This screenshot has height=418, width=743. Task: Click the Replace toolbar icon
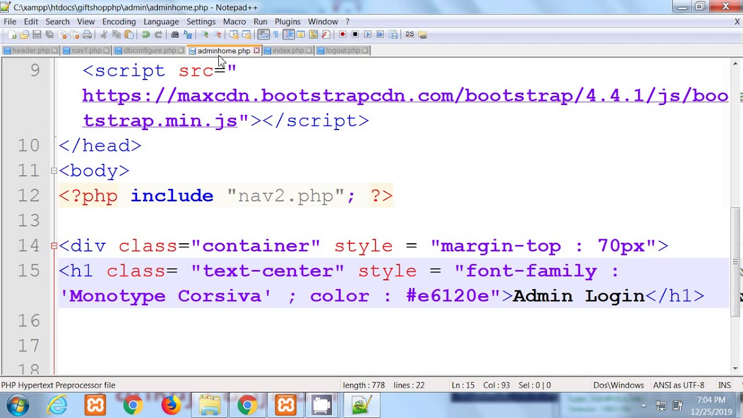(x=187, y=35)
